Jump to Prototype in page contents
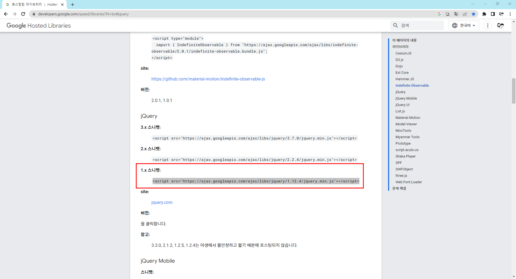Image resolution: width=516 pixels, height=279 pixels. [403, 143]
